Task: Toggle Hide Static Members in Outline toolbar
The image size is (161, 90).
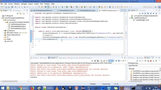Action: pyautogui.click(x=151, y=13)
